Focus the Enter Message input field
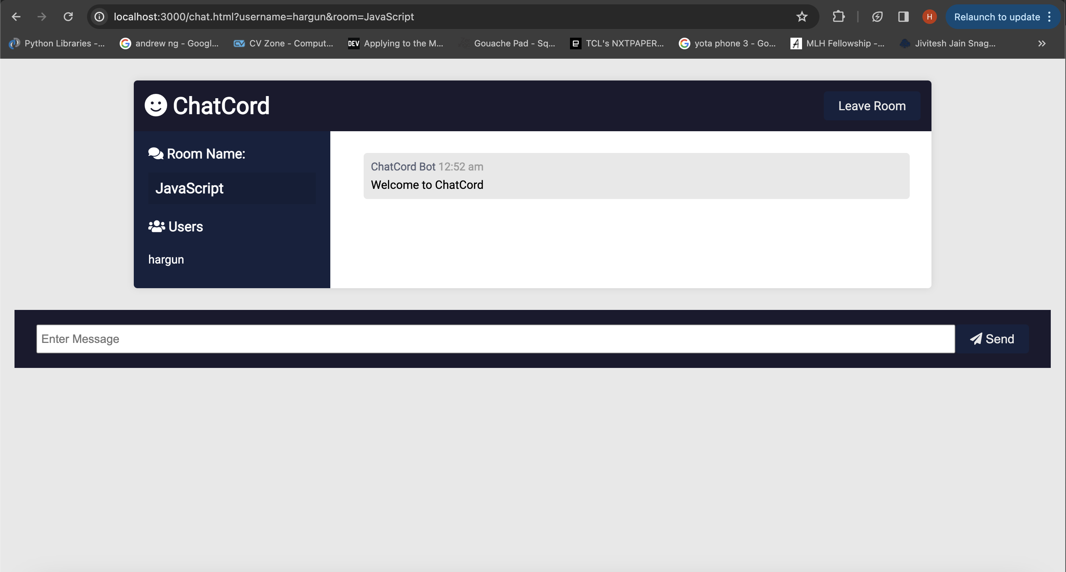The width and height of the screenshot is (1066, 572). 495,339
